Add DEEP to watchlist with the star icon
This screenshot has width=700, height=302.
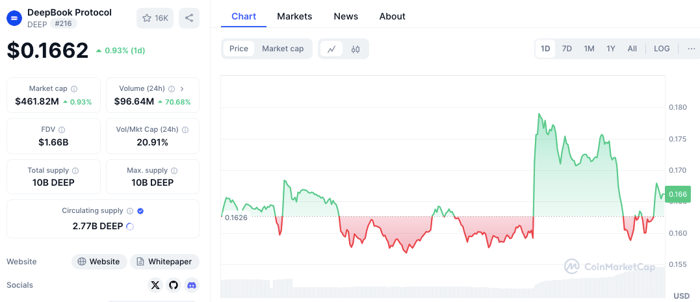[x=155, y=18]
